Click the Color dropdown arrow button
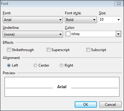The height and width of the screenshot is (111, 124). click(x=119, y=34)
